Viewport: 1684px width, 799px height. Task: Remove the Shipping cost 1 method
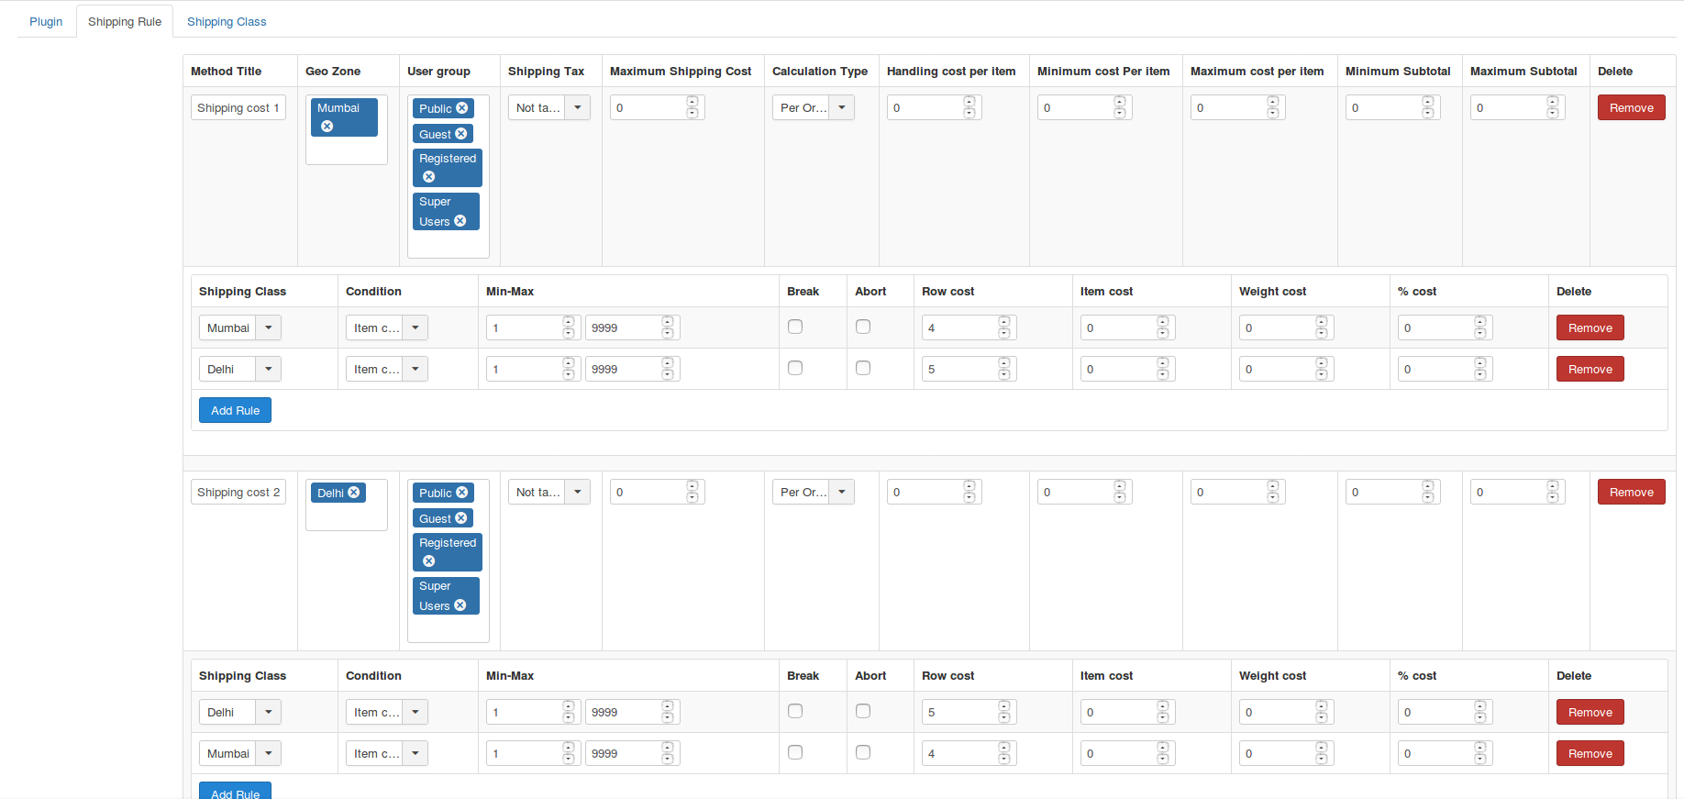pos(1631,107)
